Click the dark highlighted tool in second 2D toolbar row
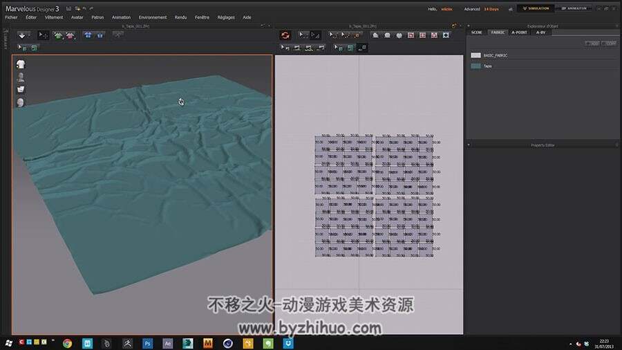This screenshot has height=350, width=622. [362, 48]
